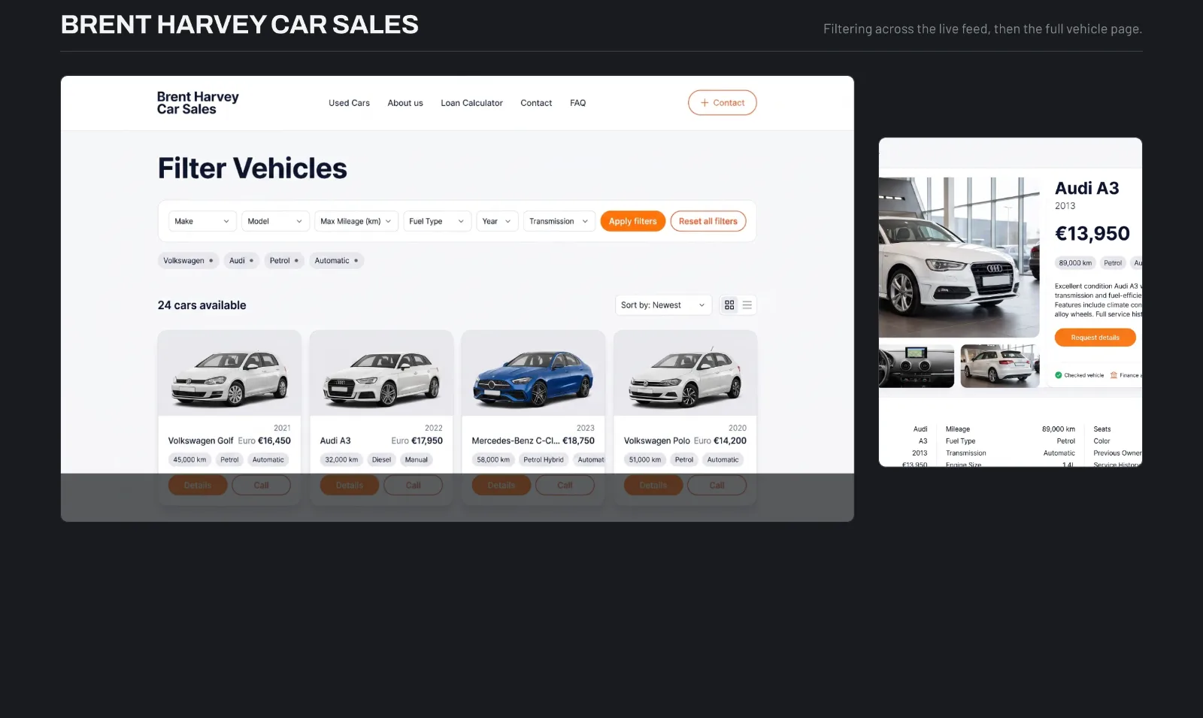Open Sort by: Newest dropdown
This screenshot has width=1203, height=718.
click(663, 305)
